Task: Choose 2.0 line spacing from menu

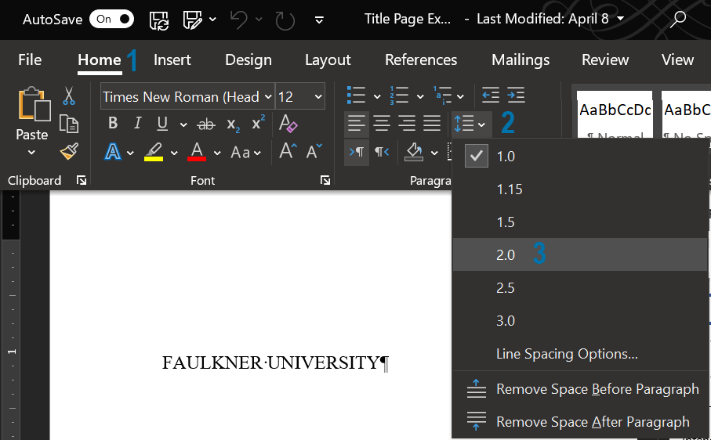Action: [x=506, y=255]
